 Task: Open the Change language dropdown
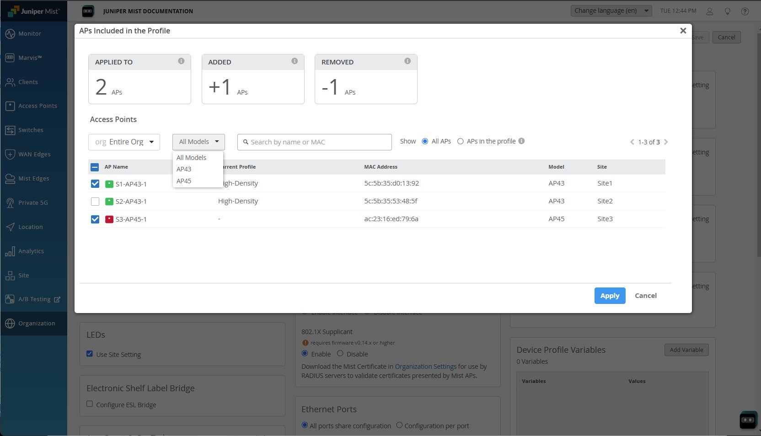(x=611, y=11)
